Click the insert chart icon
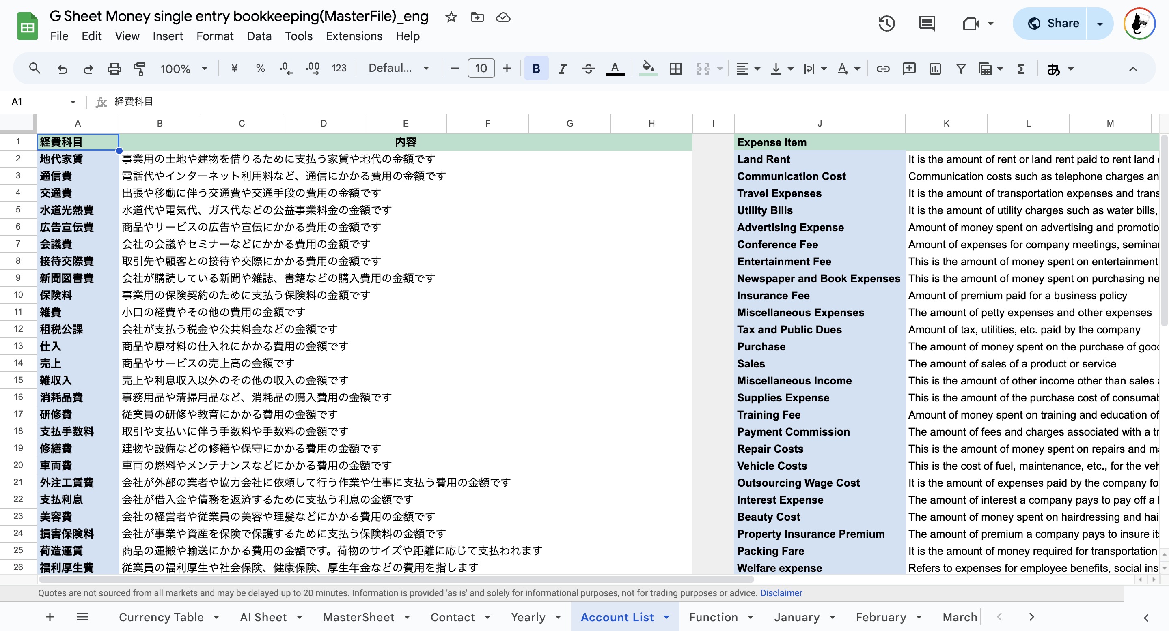The image size is (1169, 631). [x=935, y=69]
